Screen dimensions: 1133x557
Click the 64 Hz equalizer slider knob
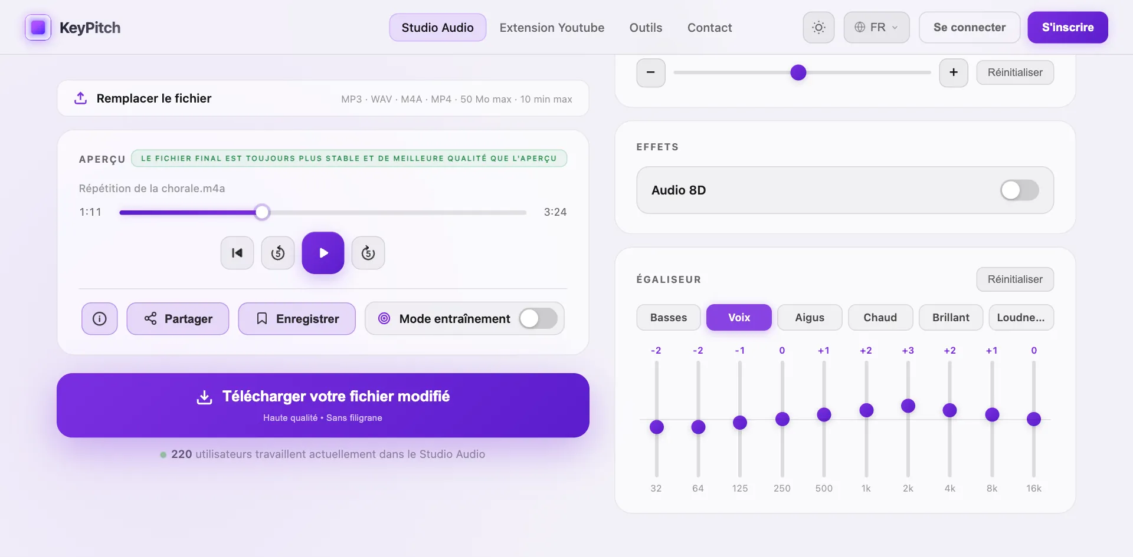coord(698,427)
